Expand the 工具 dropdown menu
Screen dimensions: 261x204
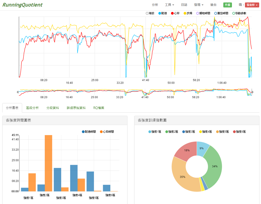[x=169, y=5]
